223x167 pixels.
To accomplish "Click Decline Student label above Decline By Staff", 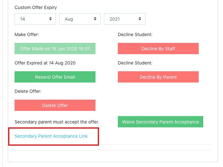I will click(135, 34).
